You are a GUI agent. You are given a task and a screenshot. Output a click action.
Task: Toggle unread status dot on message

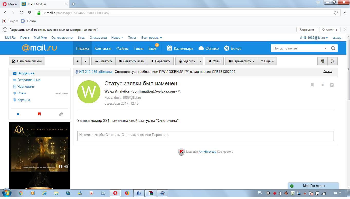323,85
